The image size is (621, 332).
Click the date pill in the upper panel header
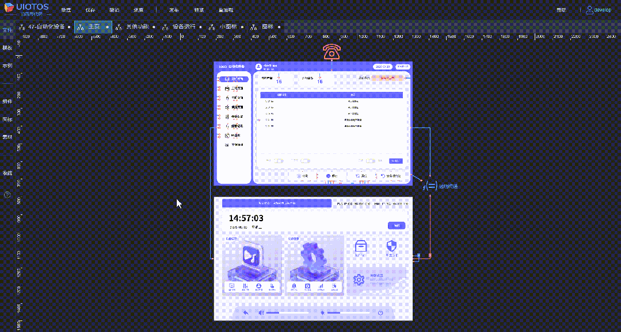pos(383,67)
